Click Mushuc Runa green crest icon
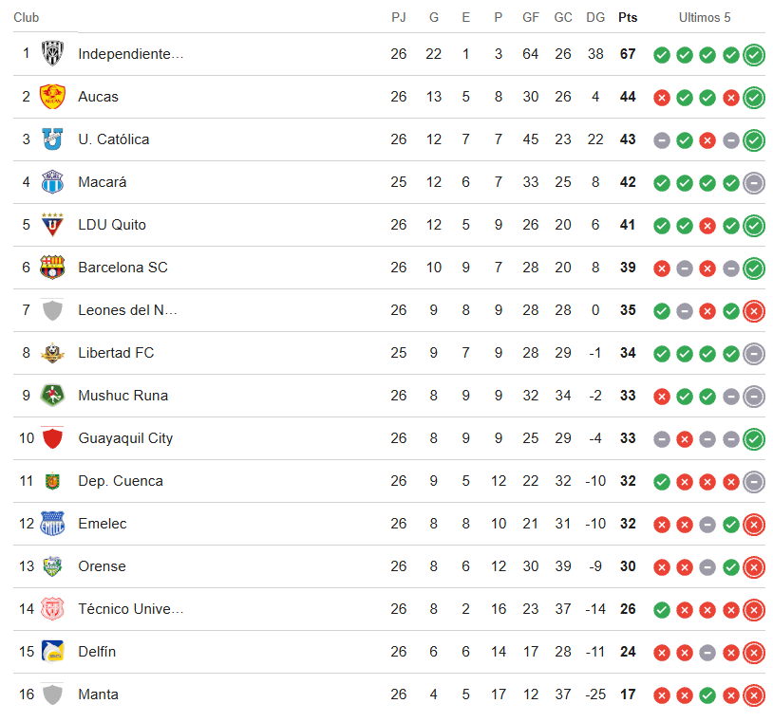Screen dimensions: 773x722 click(52, 396)
